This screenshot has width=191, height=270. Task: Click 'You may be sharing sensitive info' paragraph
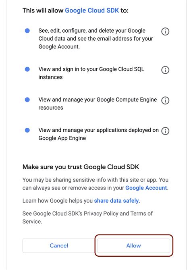pos(95,184)
